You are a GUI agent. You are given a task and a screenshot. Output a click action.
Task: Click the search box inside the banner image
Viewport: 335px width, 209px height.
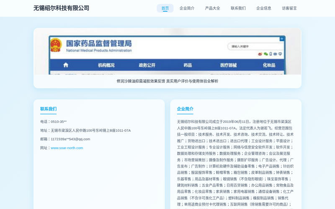pos(255,46)
